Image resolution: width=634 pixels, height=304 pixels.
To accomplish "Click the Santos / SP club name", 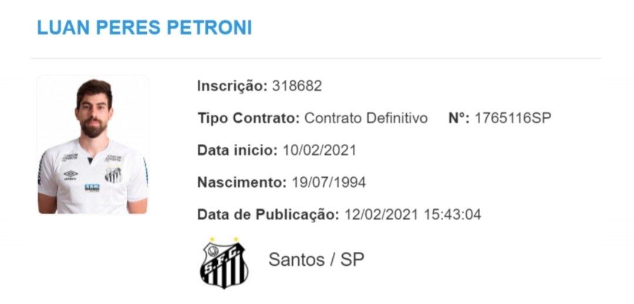I will coord(316,259).
